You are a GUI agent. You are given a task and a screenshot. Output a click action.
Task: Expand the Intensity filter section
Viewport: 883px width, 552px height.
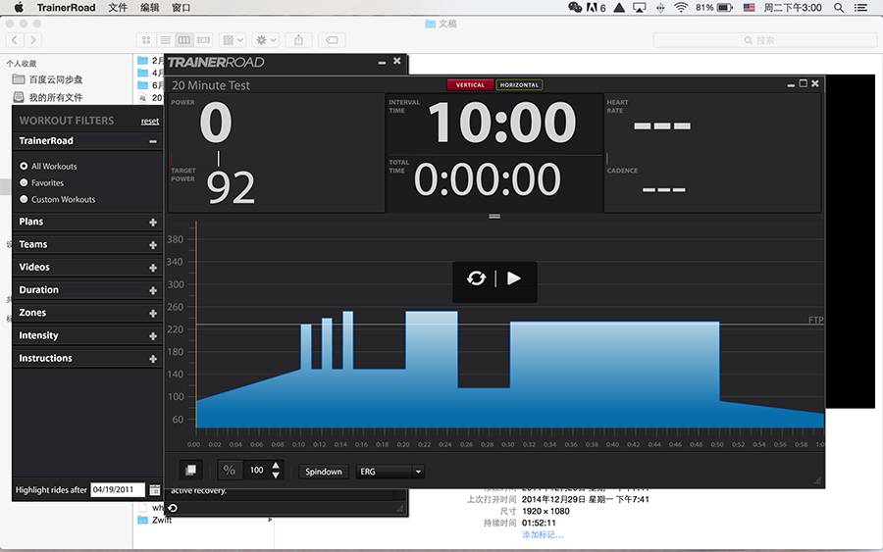coord(153,336)
